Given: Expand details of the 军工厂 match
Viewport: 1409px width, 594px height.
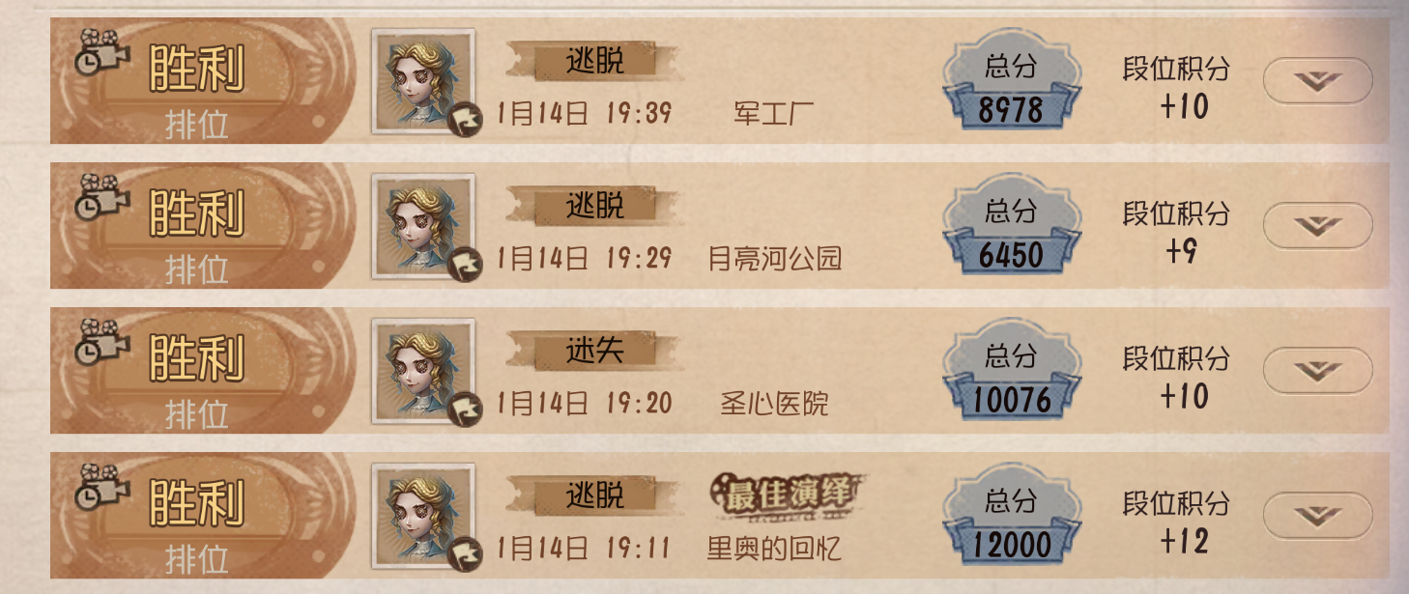Looking at the screenshot, I should pos(1318,81).
